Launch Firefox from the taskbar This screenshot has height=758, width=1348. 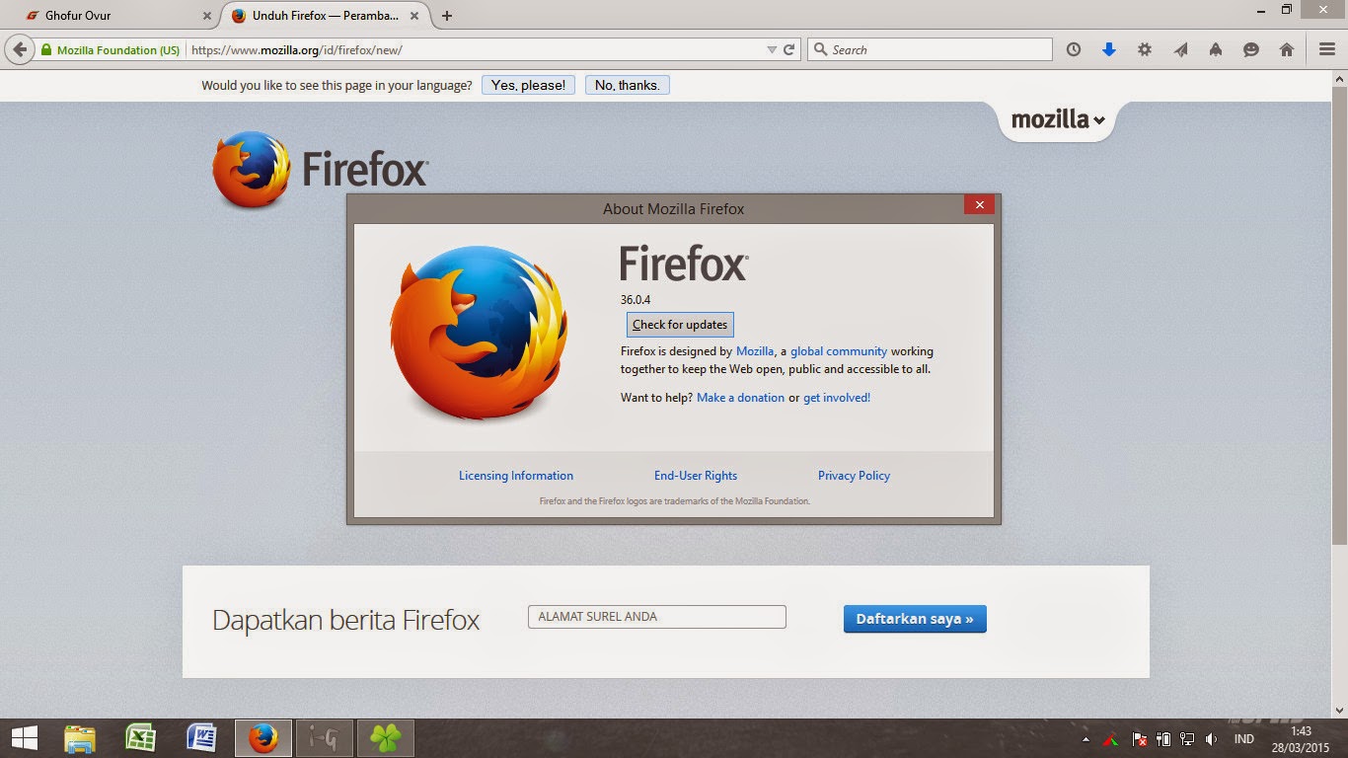pos(262,737)
